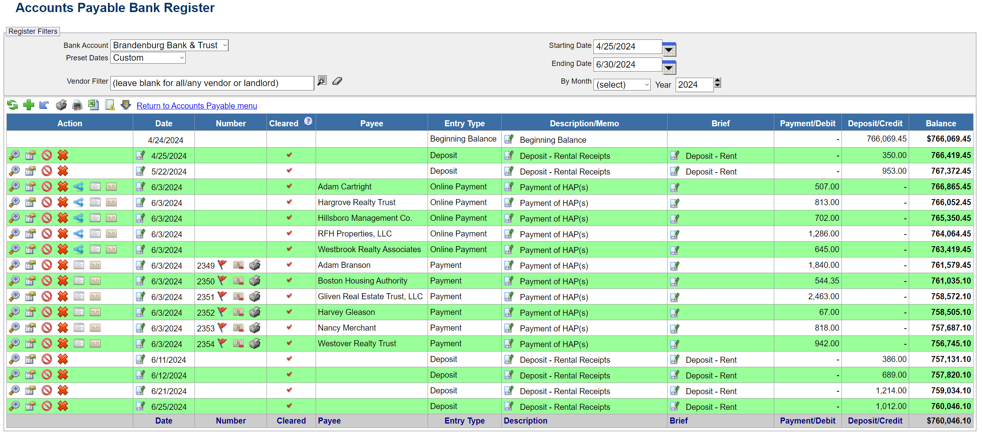Open the Bank Account dropdown

point(170,45)
